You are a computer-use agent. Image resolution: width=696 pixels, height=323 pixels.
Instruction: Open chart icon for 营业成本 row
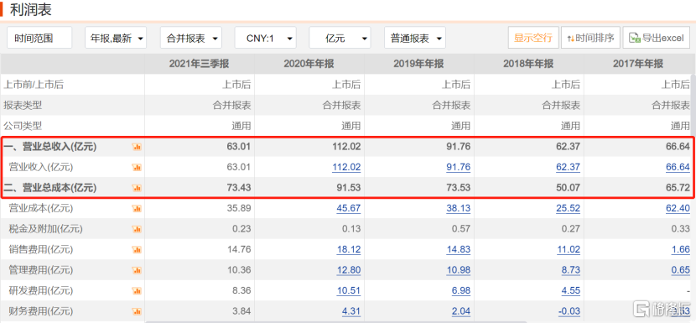tap(137, 208)
